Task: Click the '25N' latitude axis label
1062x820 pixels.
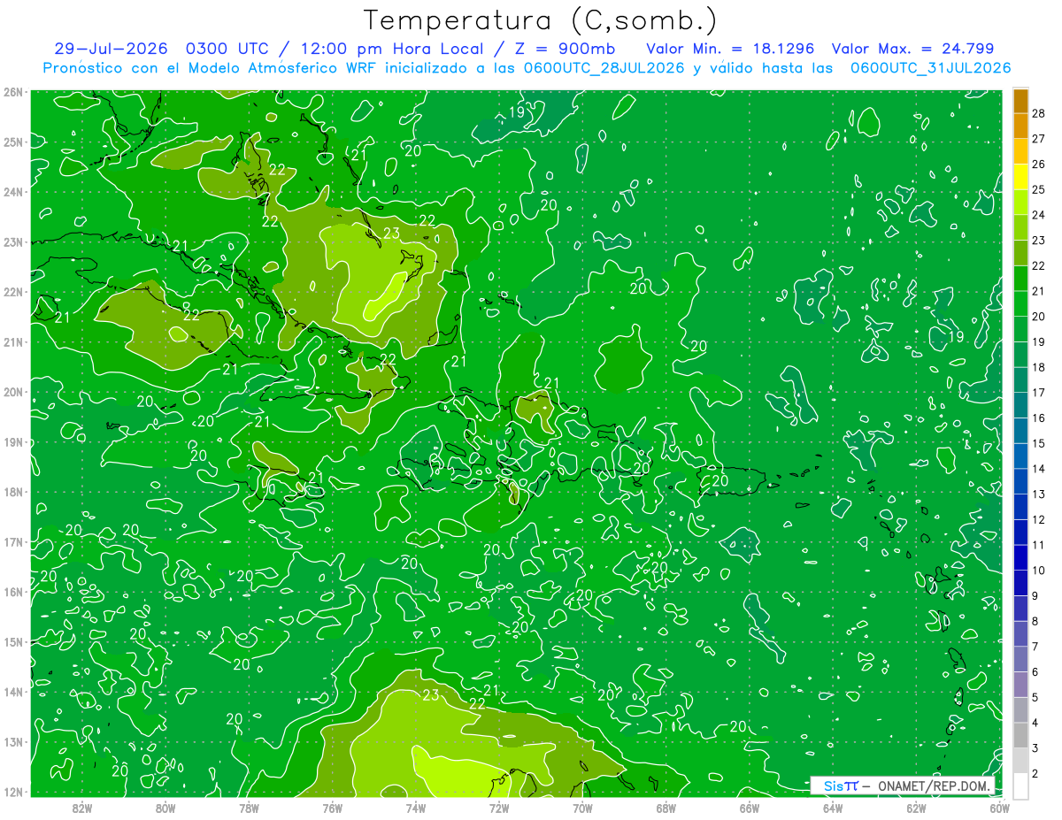Action: [x=12, y=142]
